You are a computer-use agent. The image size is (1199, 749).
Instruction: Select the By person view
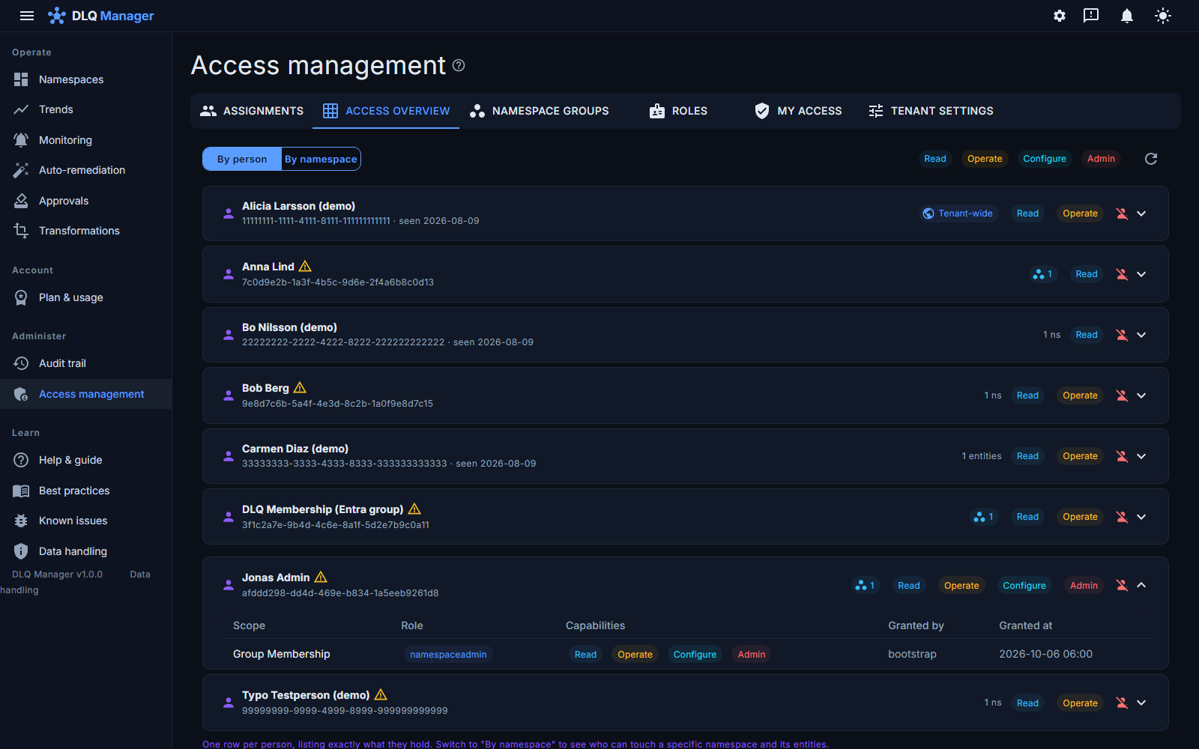click(x=242, y=159)
